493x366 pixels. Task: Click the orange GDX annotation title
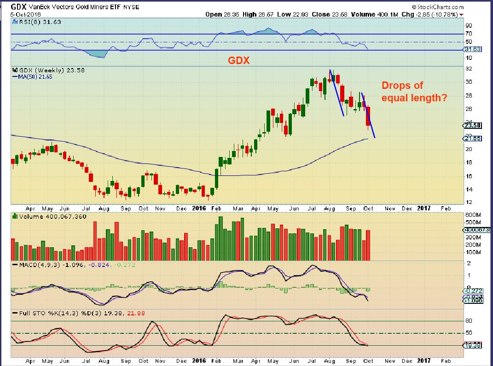point(238,60)
